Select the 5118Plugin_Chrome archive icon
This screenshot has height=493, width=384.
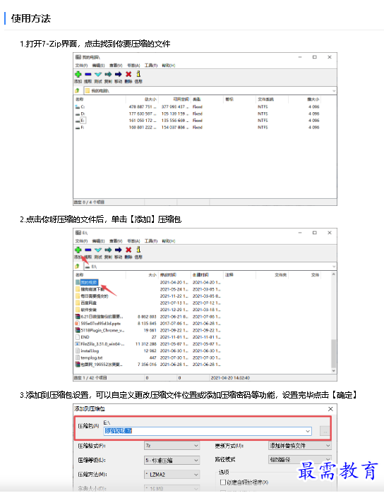(x=77, y=330)
